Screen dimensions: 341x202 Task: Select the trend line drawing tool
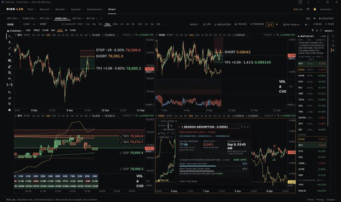point(10,48)
